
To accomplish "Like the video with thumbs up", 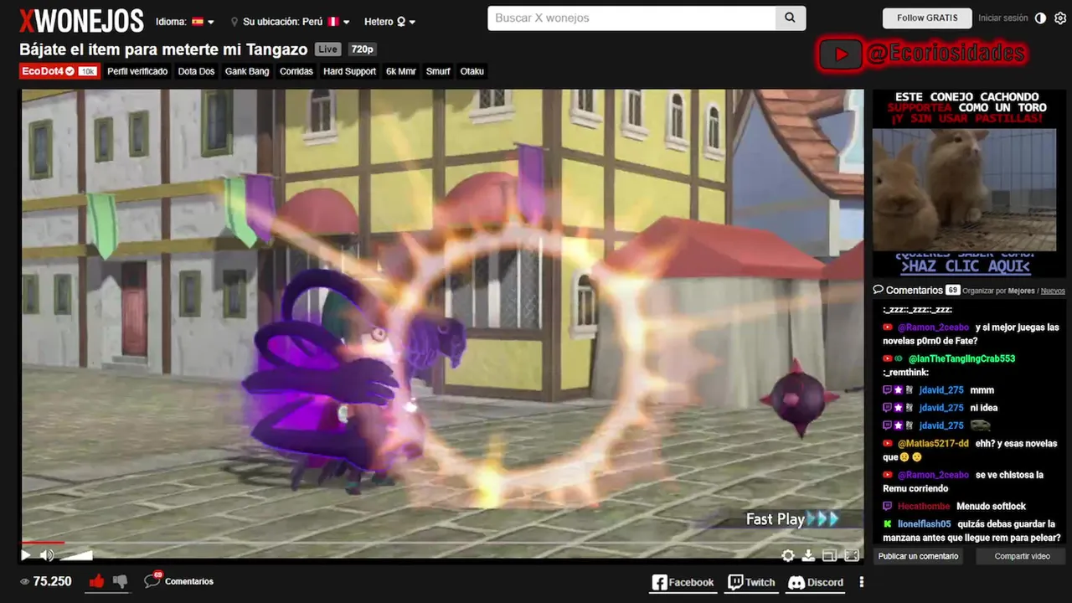I will click(96, 580).
